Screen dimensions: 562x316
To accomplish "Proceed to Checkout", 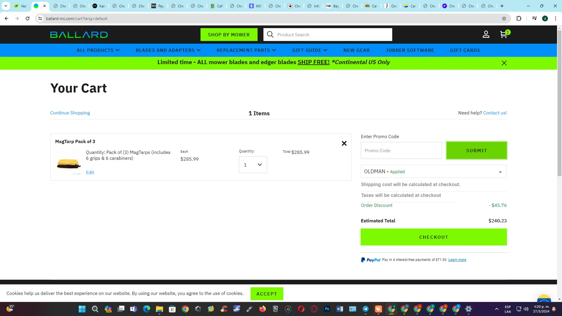I will pyautogui.click(x=434, y=237).
